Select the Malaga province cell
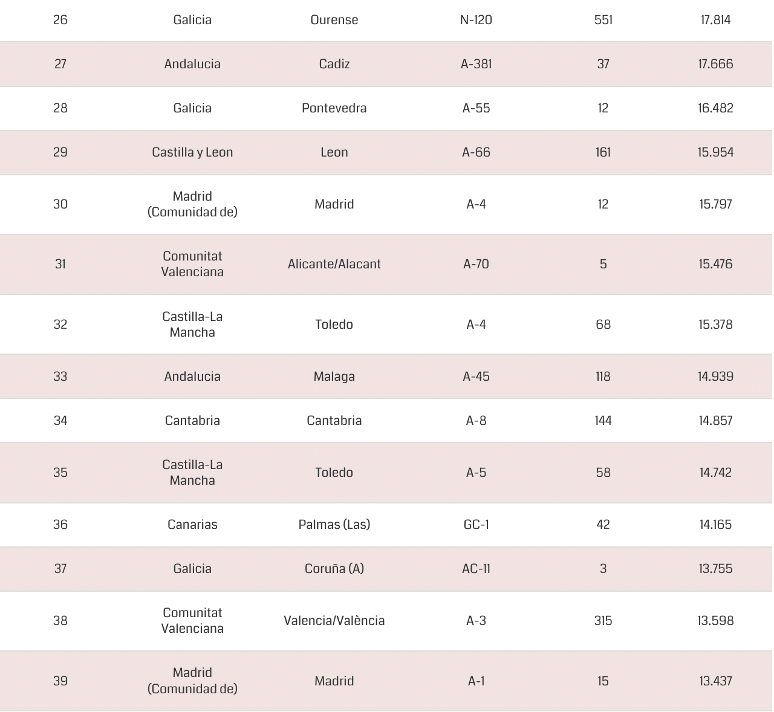The width and height of the screenshot is (774, 712). point(334,377)
